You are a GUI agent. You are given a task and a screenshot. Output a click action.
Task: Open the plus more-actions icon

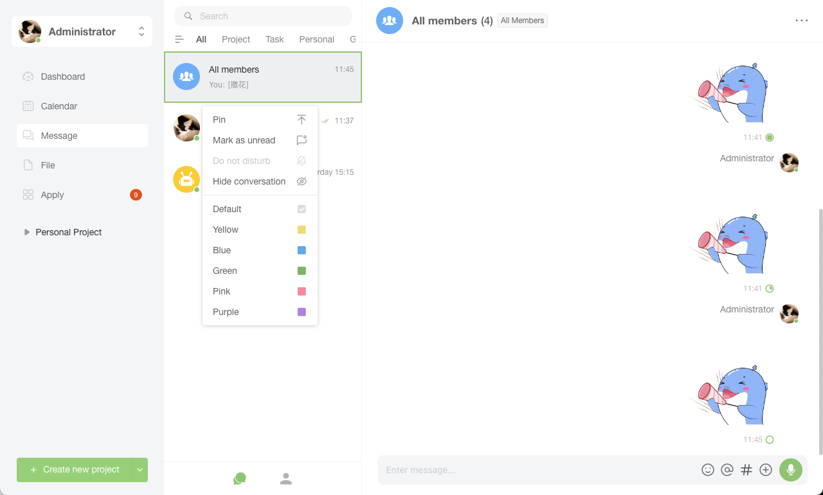766,470
